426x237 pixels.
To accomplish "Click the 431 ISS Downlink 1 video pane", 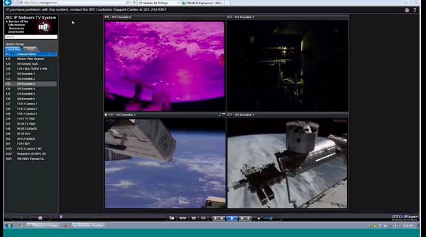I will [x=287, y=164].
